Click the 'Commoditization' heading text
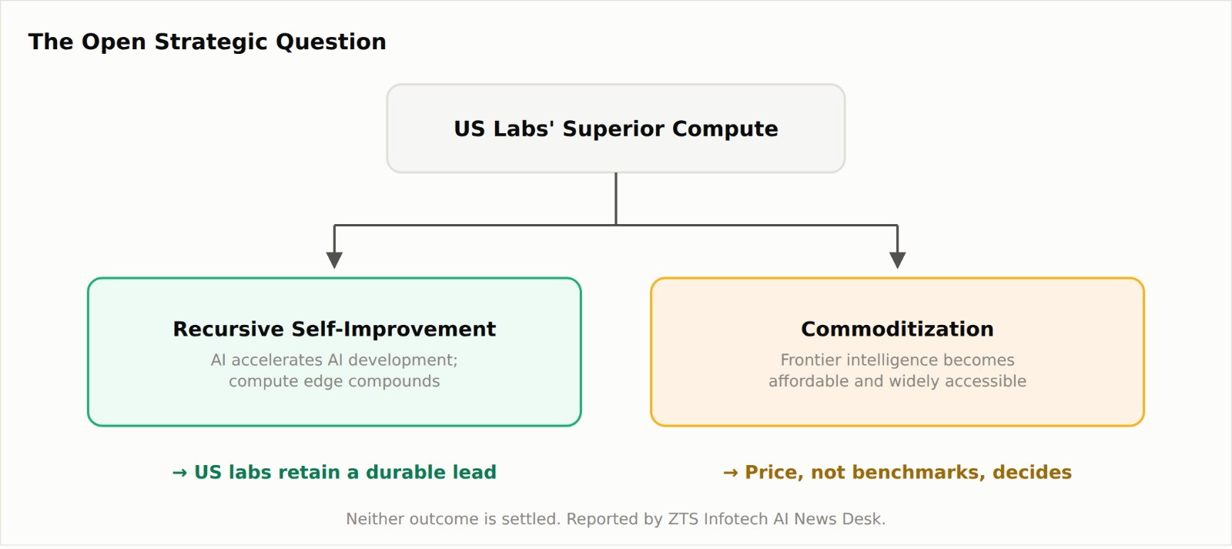 point(897,329)
